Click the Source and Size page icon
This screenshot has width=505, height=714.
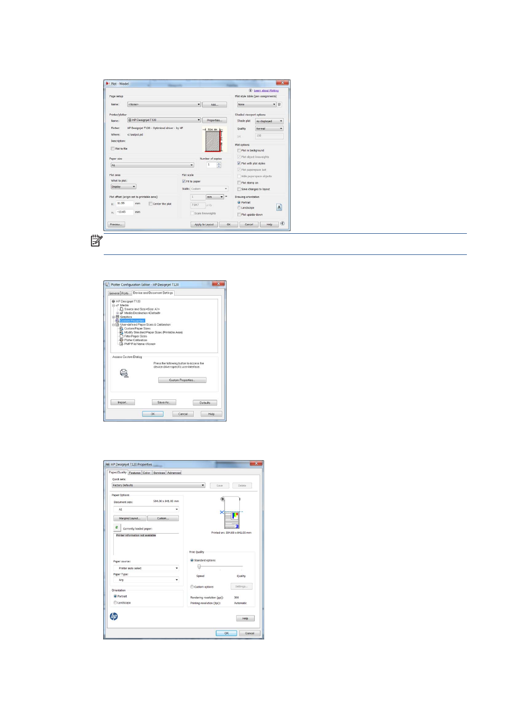coord(122,309)
